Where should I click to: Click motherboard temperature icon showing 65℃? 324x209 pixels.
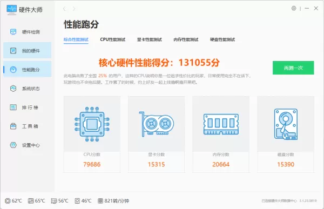[31, 201]
